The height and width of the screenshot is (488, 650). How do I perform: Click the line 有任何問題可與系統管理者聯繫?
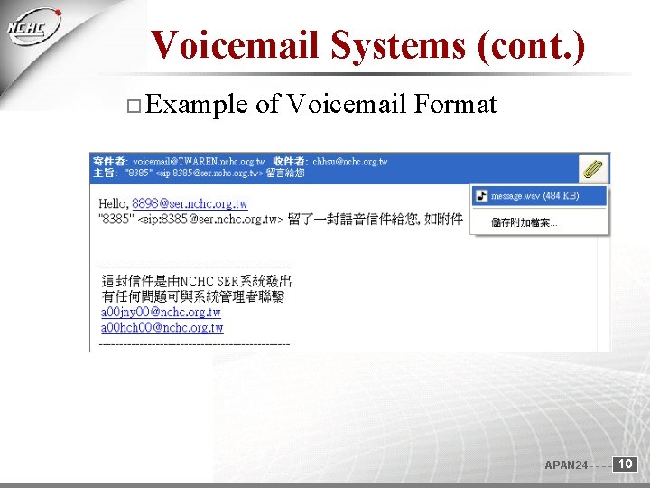(193, 296)
